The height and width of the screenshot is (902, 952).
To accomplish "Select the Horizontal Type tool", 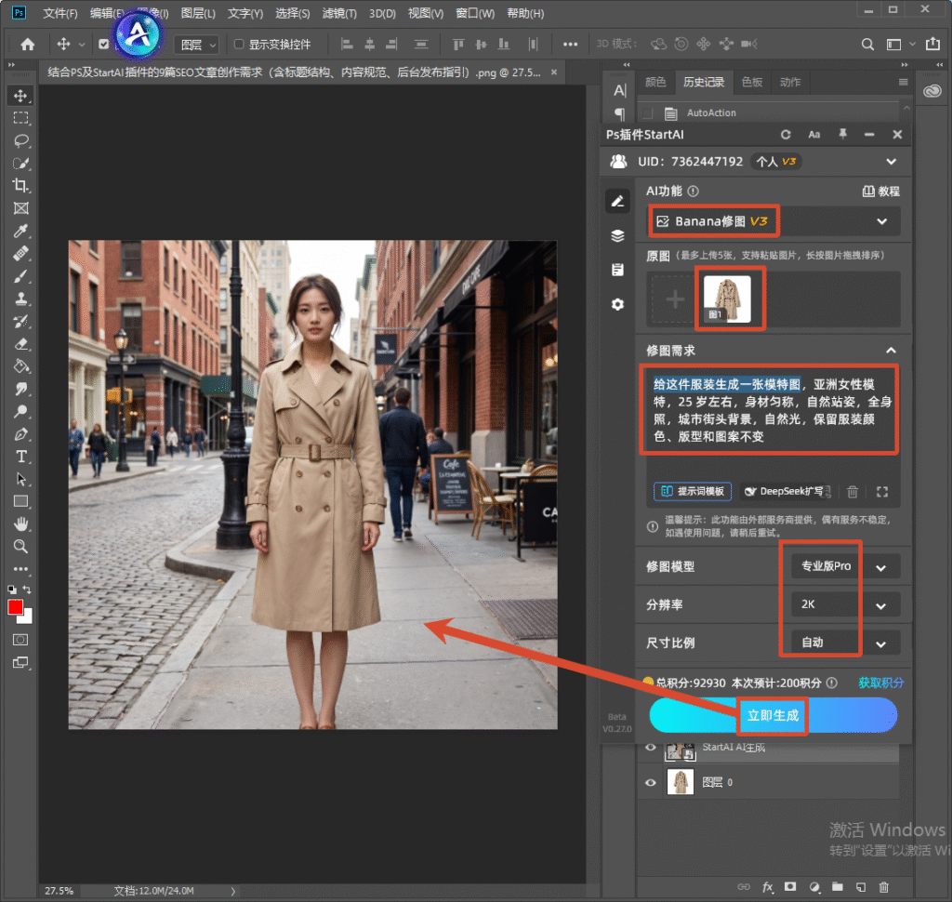I will 20,457.
